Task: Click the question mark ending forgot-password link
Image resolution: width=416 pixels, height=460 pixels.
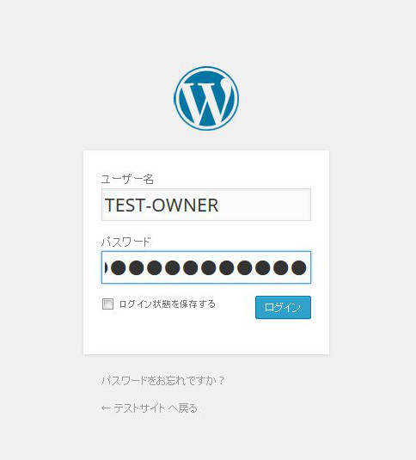Action: point(222,381)
